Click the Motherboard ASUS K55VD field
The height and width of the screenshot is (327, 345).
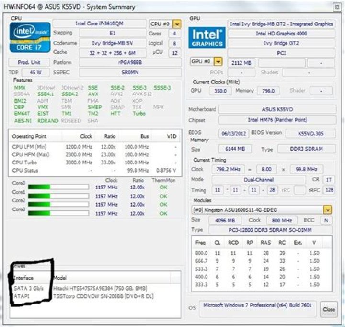click(277, 109)
